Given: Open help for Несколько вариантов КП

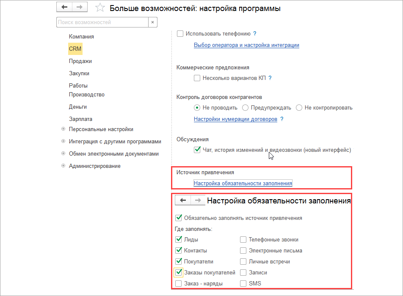Looking at the screenshot, I should coord(270,78).
